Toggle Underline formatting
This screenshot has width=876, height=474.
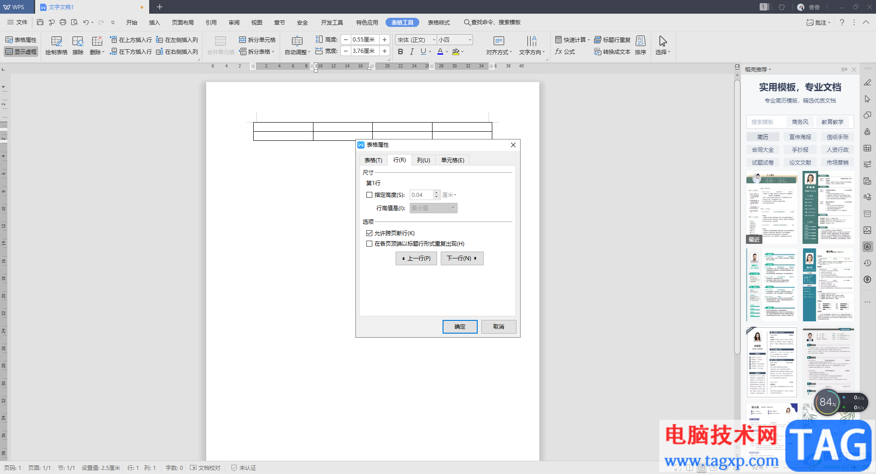[x=423, y=52]
